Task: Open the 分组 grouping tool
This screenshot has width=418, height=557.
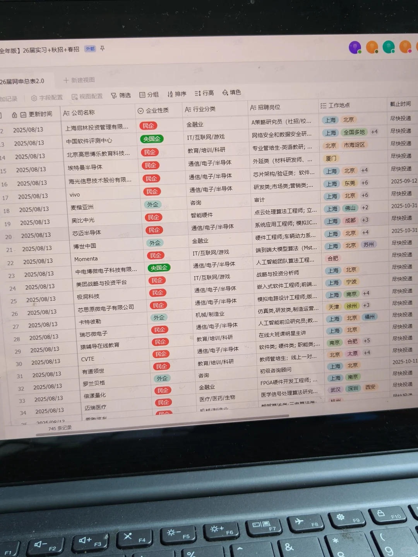Action: coord(149,94)
